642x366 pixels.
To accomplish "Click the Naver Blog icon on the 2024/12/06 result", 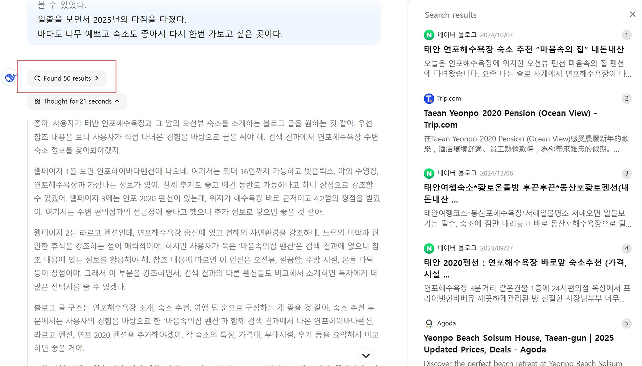I will pyautogui.click(x=429, y=173).
